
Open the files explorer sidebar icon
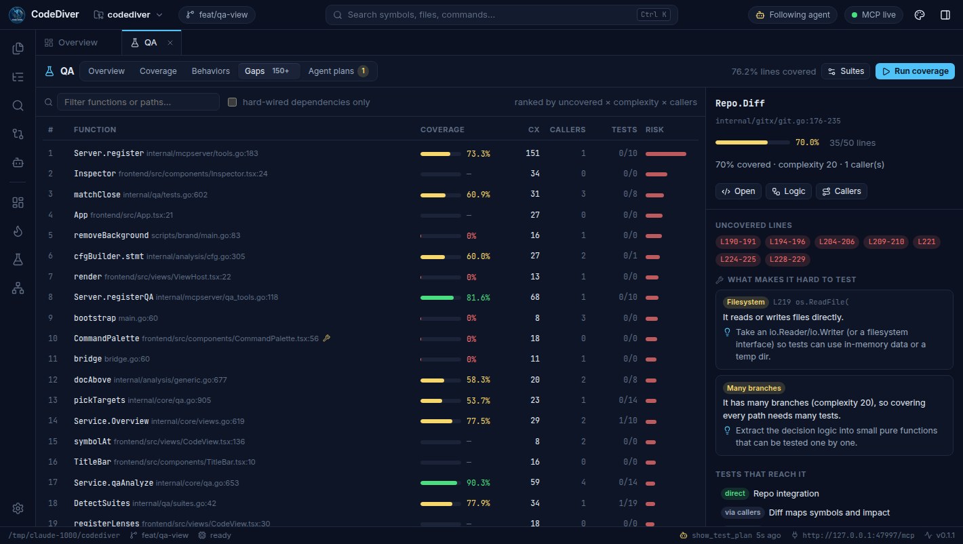pos(18,48)
